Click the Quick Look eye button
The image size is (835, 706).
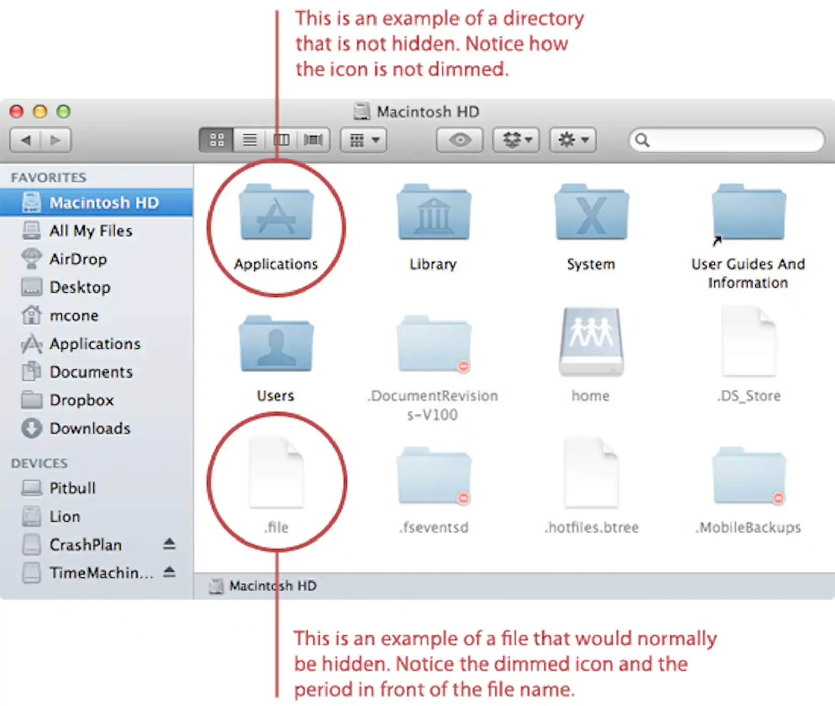[x=460, y=140]
